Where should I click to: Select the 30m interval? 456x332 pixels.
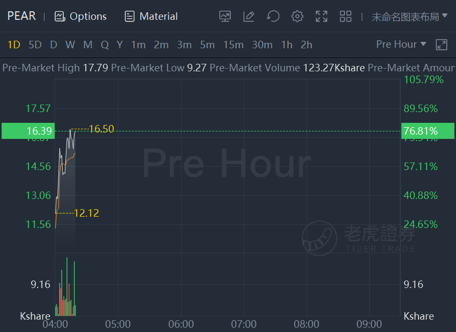[x=263, y=45]
